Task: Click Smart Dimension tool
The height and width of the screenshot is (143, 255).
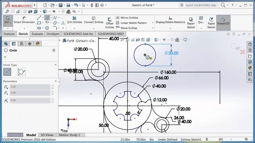Action: coord(24,20)
